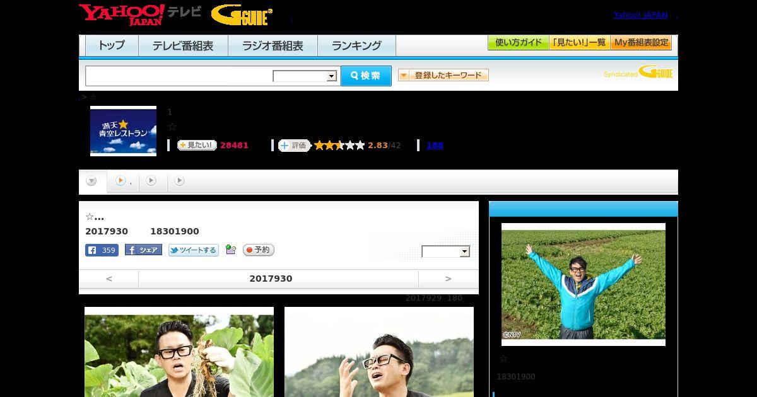This screenshot has width=757, height=397.
Task: Open the 満天青空レストラン program thumbnail
Action: pyautogui.click(x=123, y=131)
